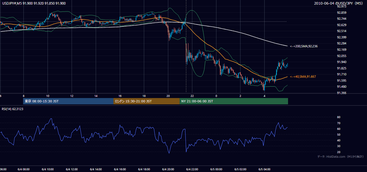This screenshot has height=172, width=367.
Task: Click the 6/4 20:00 time label
Action: coord(168,169)
